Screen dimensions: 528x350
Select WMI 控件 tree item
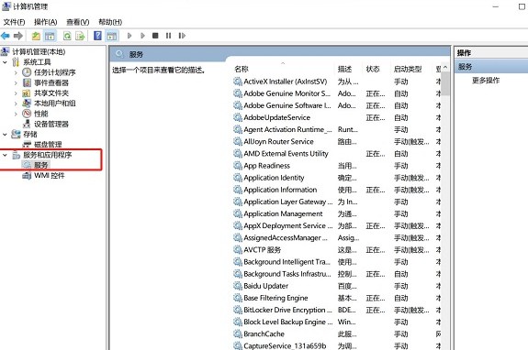click(50, 175)
